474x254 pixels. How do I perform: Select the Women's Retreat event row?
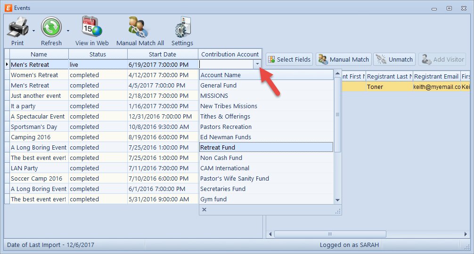pos(35,75)
